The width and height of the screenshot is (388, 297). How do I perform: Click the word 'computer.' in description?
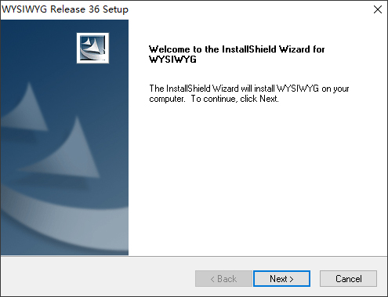tap(167, 100)
